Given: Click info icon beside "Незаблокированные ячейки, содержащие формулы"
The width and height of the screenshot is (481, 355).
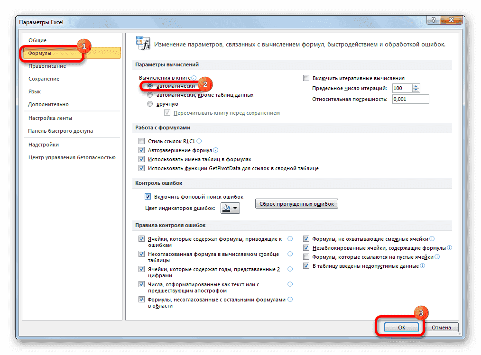Looking at the screenshot, I should pyautogui.click(x=449, y=247).
